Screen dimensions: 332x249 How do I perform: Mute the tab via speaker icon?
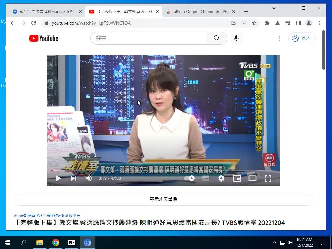coord(150,11)
